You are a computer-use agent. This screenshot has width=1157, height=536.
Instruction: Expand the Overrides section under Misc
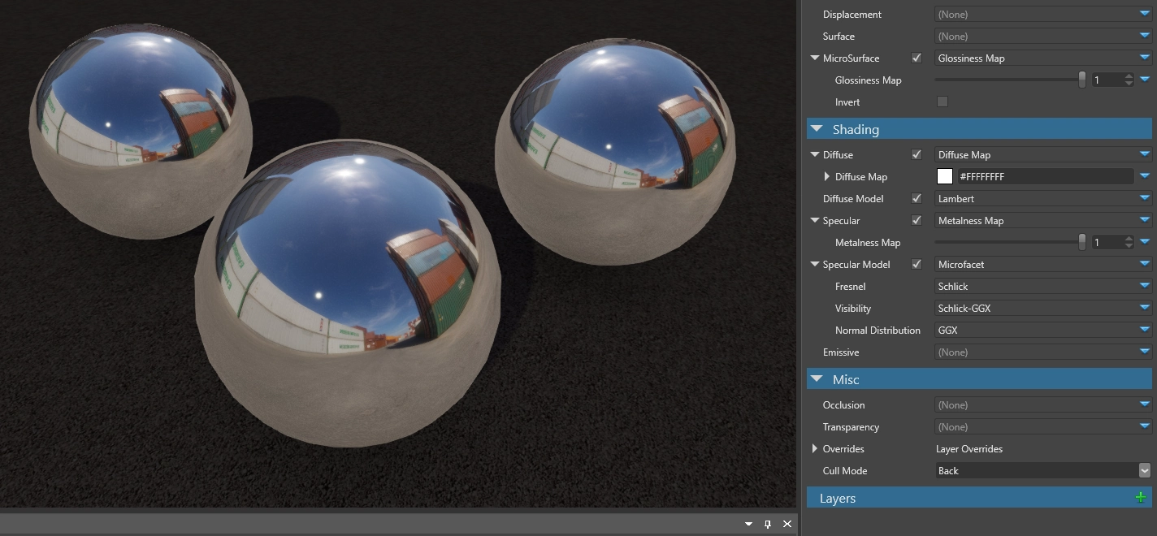tap(816, 448)
